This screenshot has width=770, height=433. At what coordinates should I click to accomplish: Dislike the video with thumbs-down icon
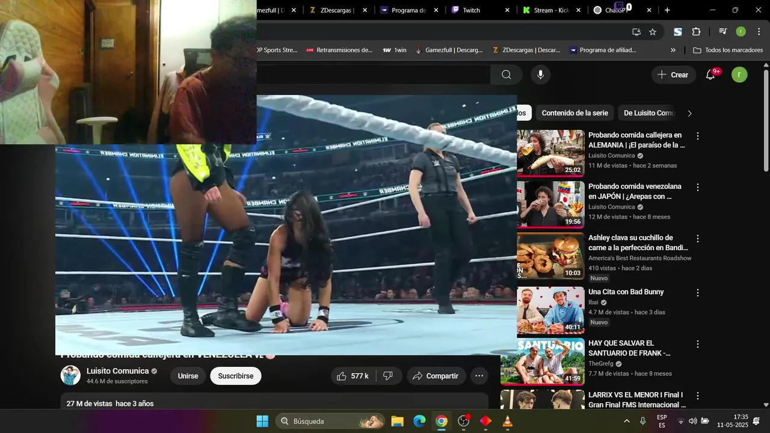pos(389,376)
